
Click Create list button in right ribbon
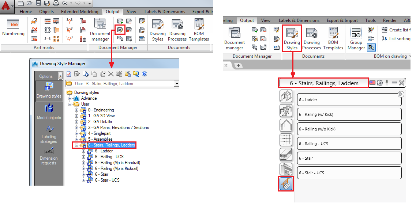(x=396, y=30)
